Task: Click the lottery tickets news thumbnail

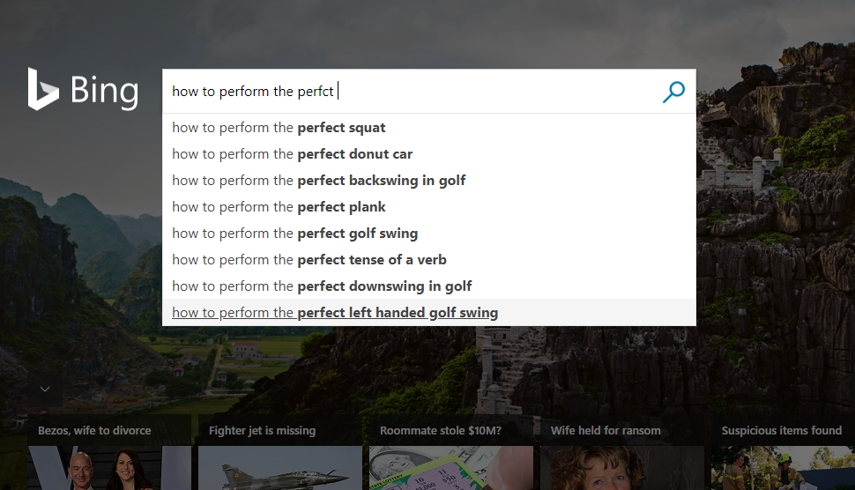Action: pos(450,469)
